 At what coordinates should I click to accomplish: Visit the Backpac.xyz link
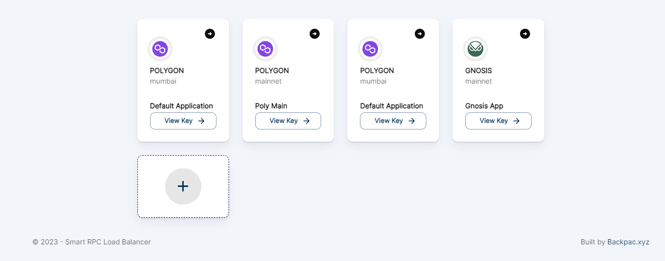(x=628, y=242)
